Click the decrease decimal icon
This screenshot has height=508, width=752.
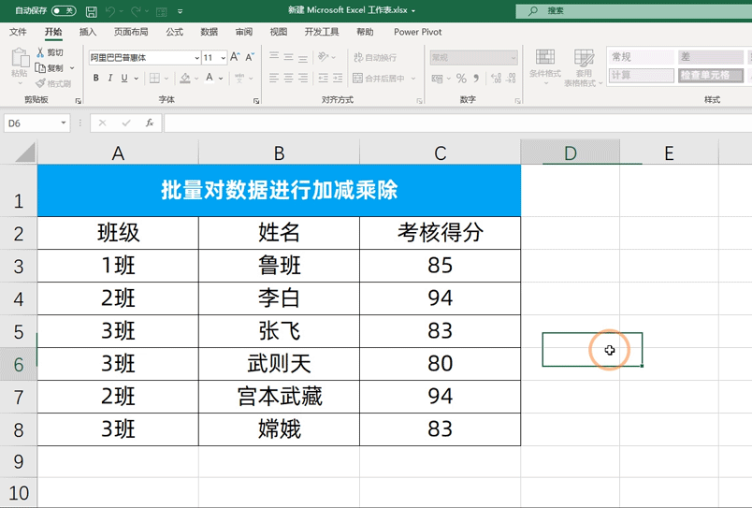[x=512, y=78]
